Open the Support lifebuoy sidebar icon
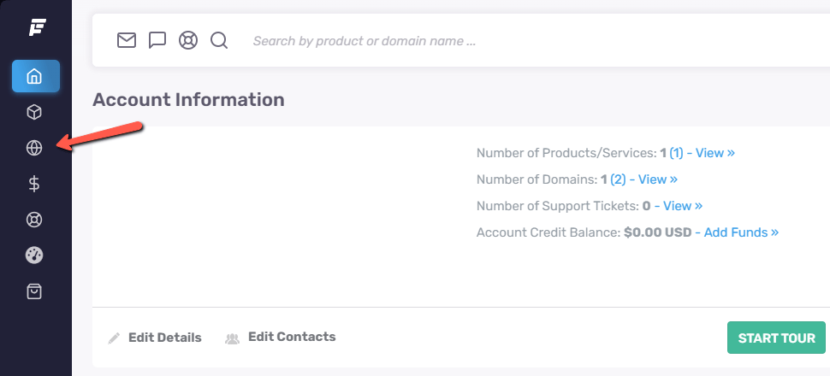Viewport: 830px width, 376px height. click(34, 220)
